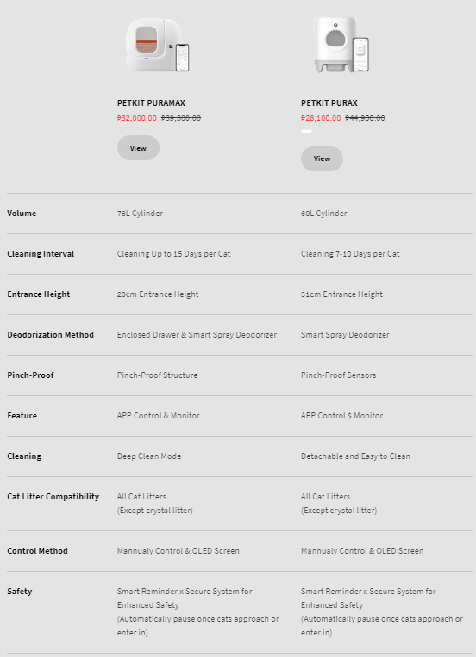Click the crossed-out ₱39,300.00 original price
Image resolution: width=476 pixels, height=657 pixels.
pos(181,118)
